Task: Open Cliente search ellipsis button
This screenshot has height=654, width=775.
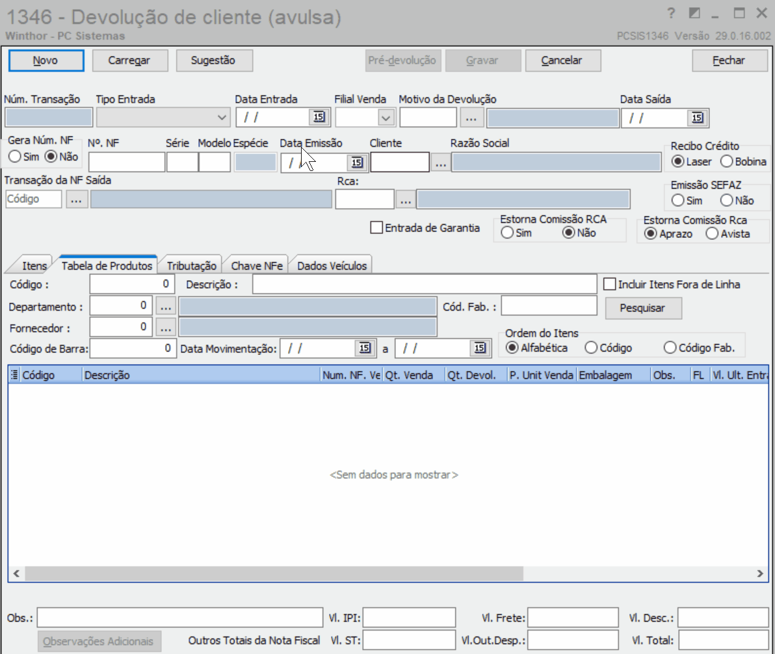Action: coord(441,163)
